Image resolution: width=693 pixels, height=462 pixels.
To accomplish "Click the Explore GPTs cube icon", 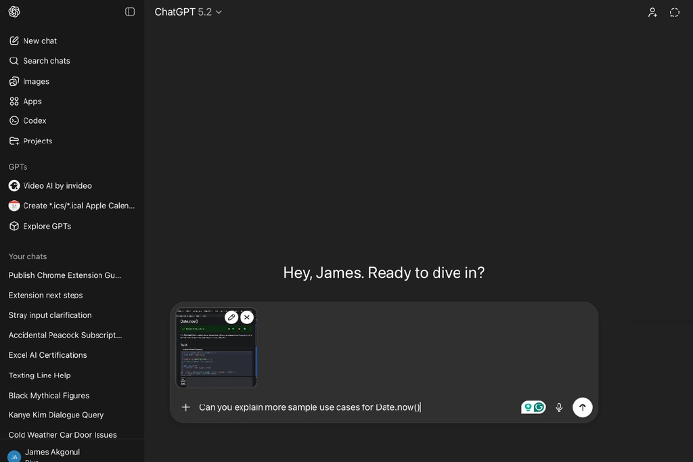I will pyautogui.click(x=14, y=226).
